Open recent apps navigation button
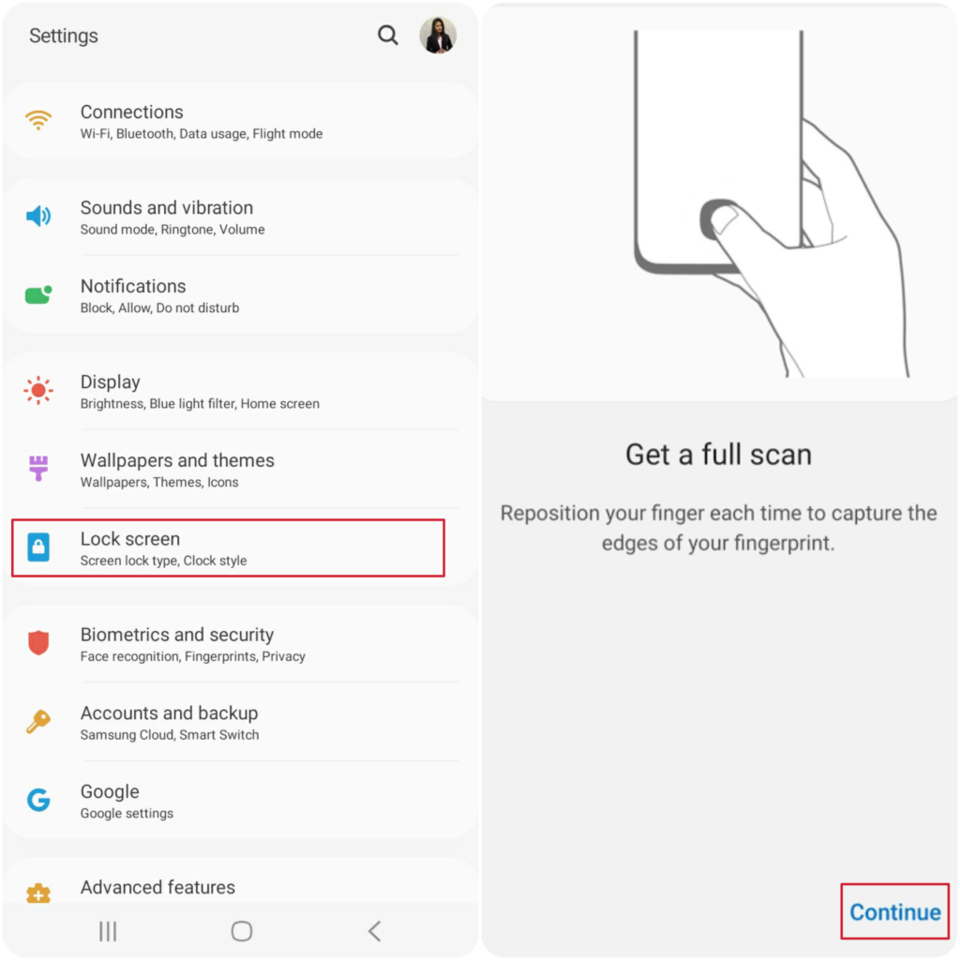Image resolution: width=960 pixels, height=960 pixels. [108, 931]
